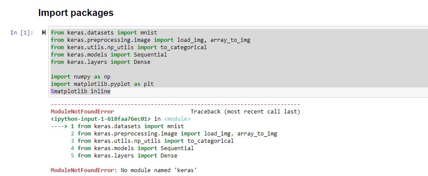Click traceback line 3 importing to_categorical
This screenshot has width=428, height=176.
[x=152, y=141]
